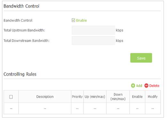Click the Modify column header

pos(153,97)
